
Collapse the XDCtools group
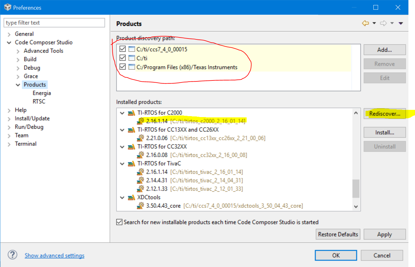(122, 198)
